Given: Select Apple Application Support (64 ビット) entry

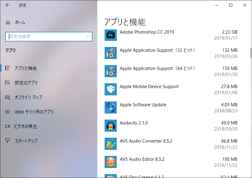Looking at the screenshot, I should click(171, 71).
